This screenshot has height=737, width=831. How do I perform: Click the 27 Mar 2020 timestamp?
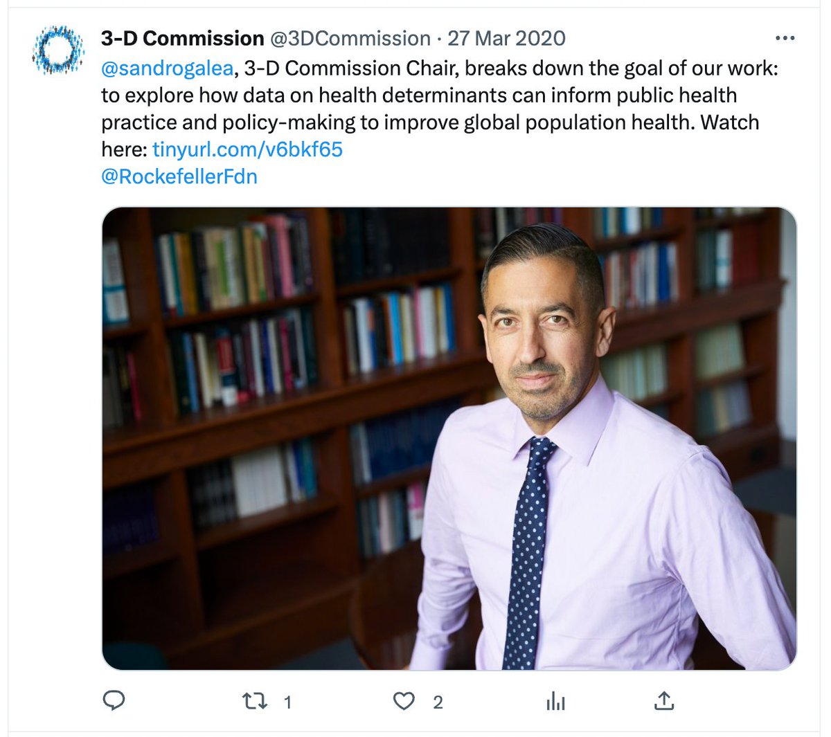506,39
